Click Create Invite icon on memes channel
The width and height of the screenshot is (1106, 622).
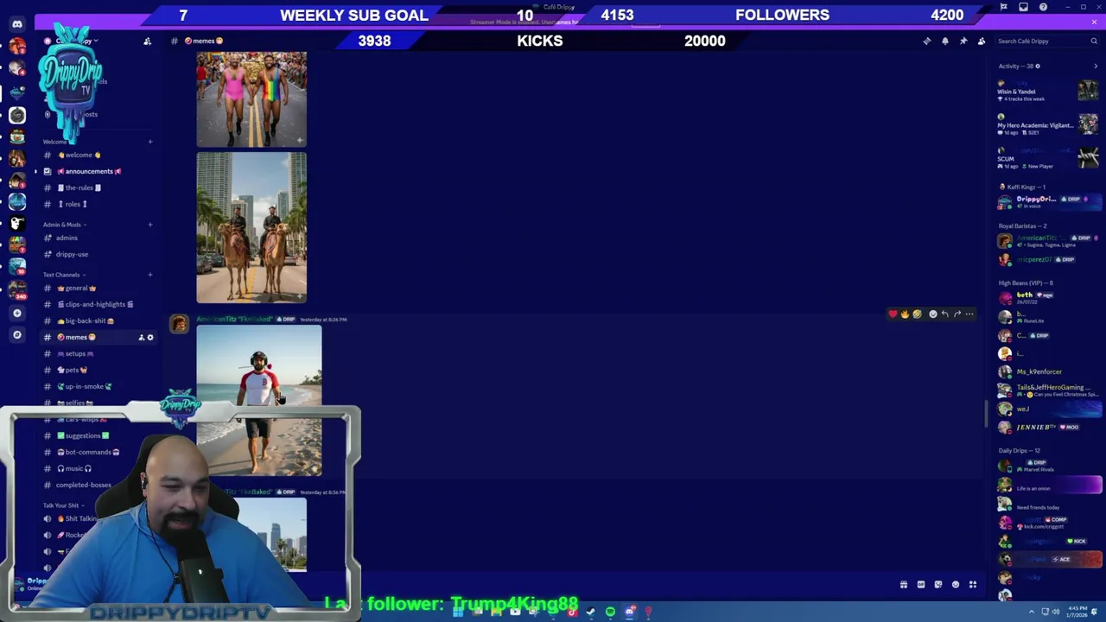(141, 337)
